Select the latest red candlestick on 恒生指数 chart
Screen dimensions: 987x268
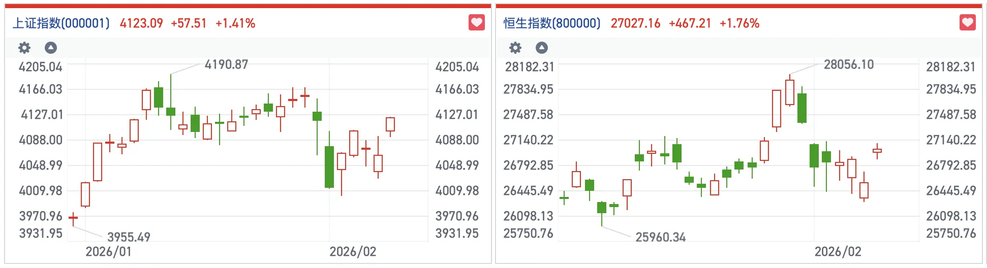pos(877,151)
